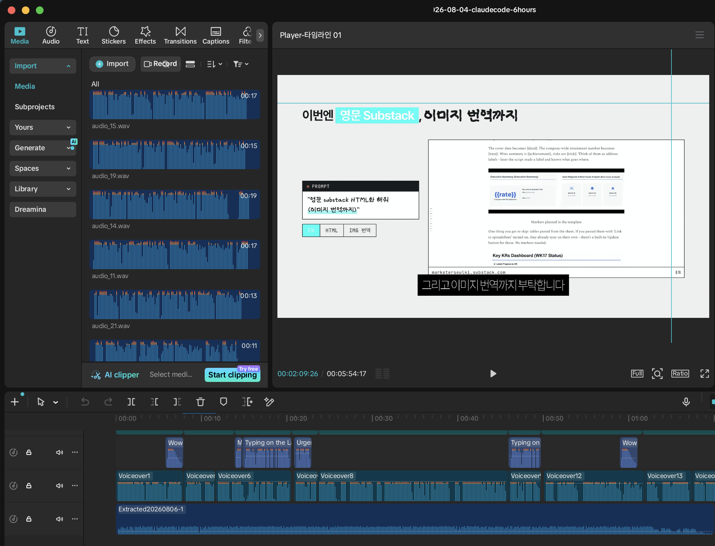Viewport: 715px width, 546px height.
Task: Mute the Extracted20260806-1 track
Action: (60, 519)
